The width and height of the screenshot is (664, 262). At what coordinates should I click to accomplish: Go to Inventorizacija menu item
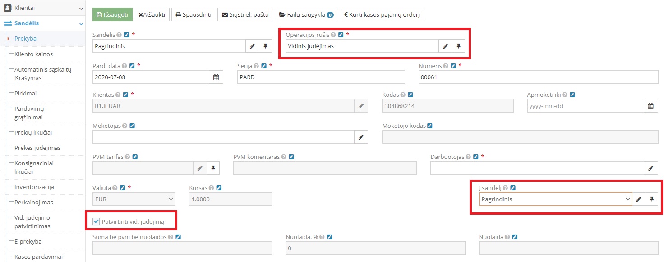point(34,187)
